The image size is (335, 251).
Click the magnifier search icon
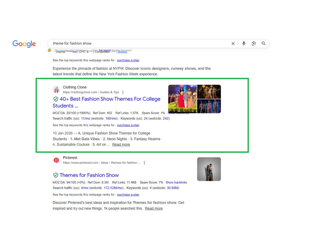click(x=264, y=44)
